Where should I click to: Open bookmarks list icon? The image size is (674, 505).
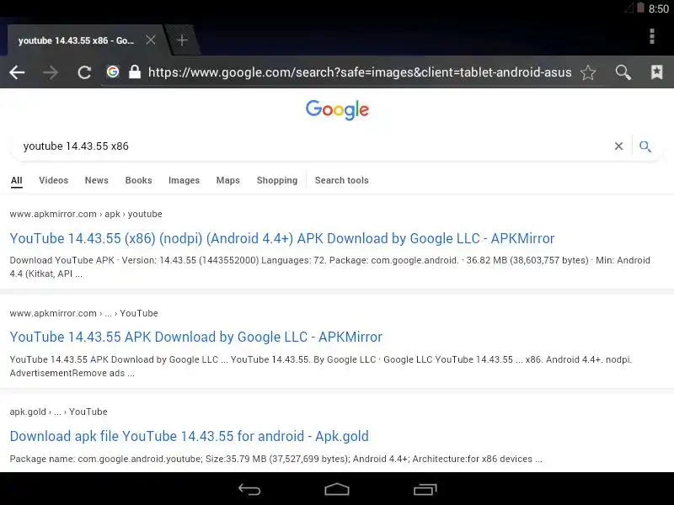657,72
